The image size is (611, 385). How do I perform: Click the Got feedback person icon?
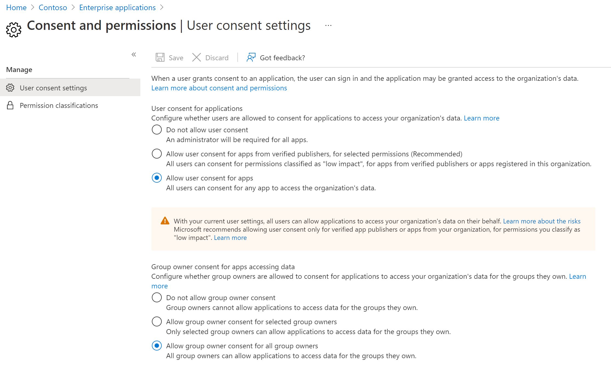[251, 58]
